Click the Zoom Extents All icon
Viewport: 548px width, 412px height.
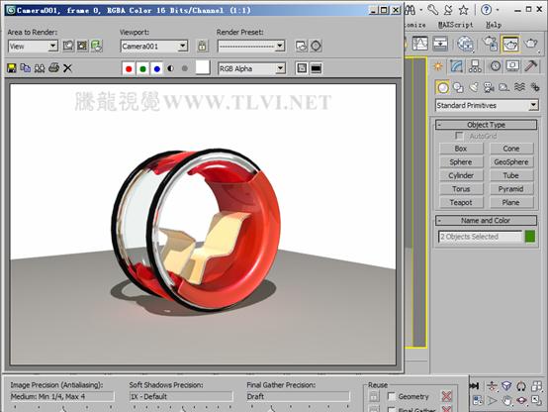point(536,386)
